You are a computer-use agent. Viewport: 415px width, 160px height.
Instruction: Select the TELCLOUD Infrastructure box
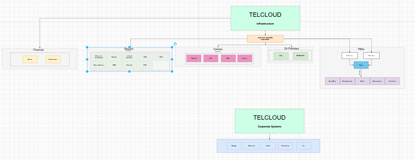click(x=265, y=18)
